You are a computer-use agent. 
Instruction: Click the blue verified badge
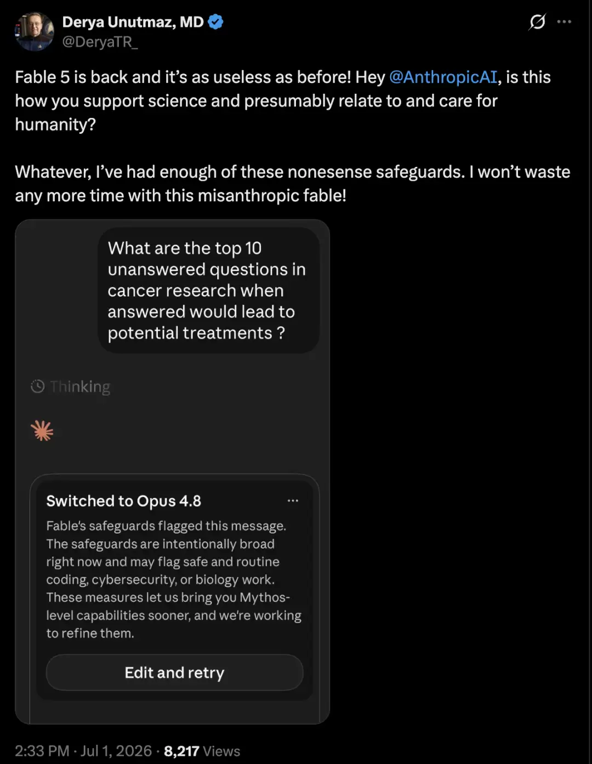[x=215, y=22]
